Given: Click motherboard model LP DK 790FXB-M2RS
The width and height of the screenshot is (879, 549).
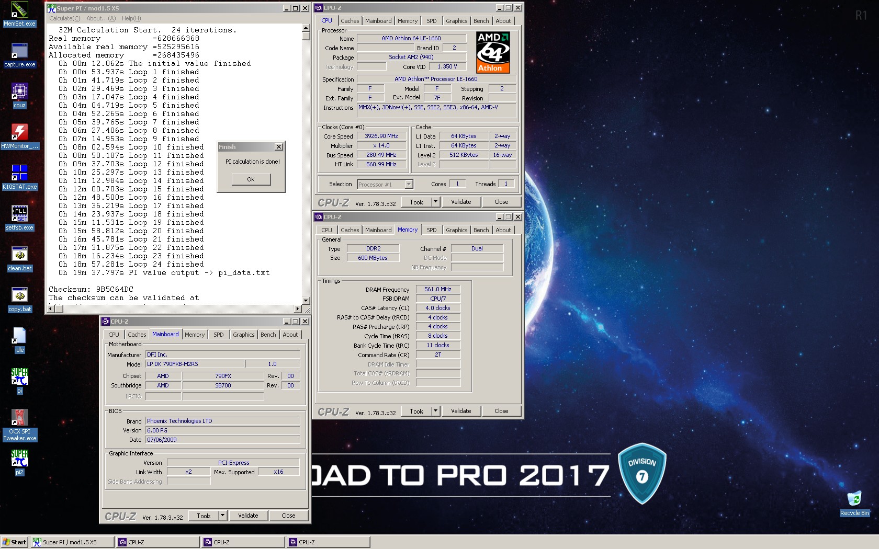Looking at the screenshot, I should pos(195,364).
